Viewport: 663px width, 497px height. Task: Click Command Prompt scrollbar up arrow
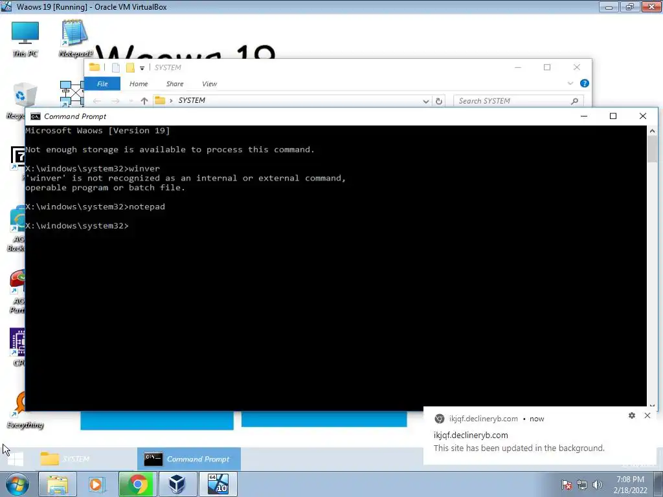[x=652, y=131]
